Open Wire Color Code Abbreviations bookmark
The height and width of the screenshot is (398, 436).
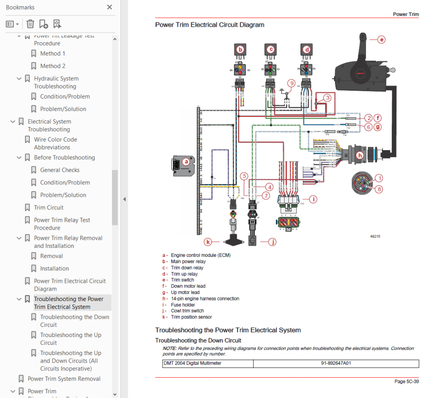55,143
